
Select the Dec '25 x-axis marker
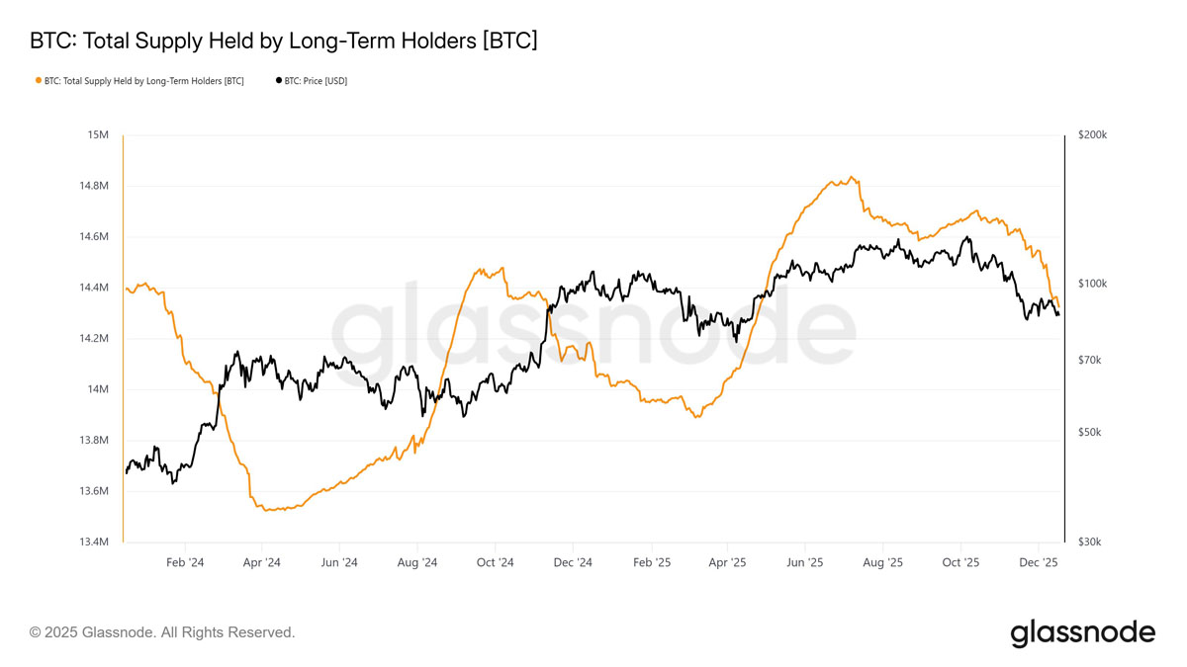[1039, 562]
